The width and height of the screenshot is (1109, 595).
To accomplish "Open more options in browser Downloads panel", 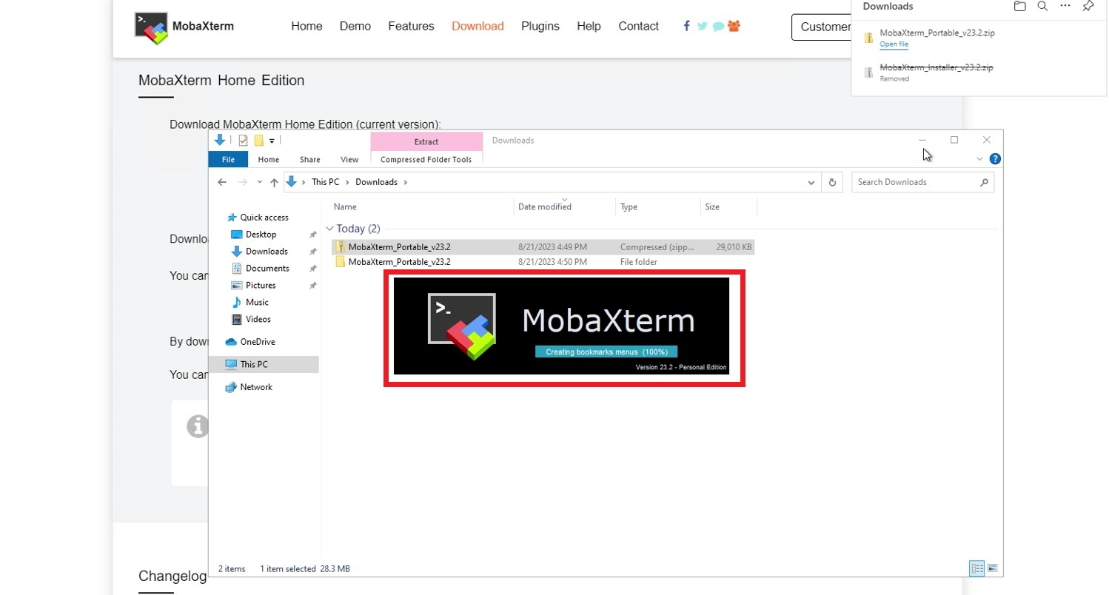I will point(1065,6).
